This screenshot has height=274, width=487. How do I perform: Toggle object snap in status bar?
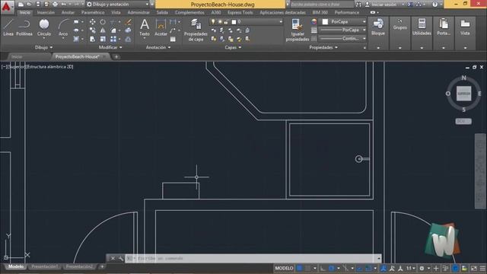click(368, 268)
